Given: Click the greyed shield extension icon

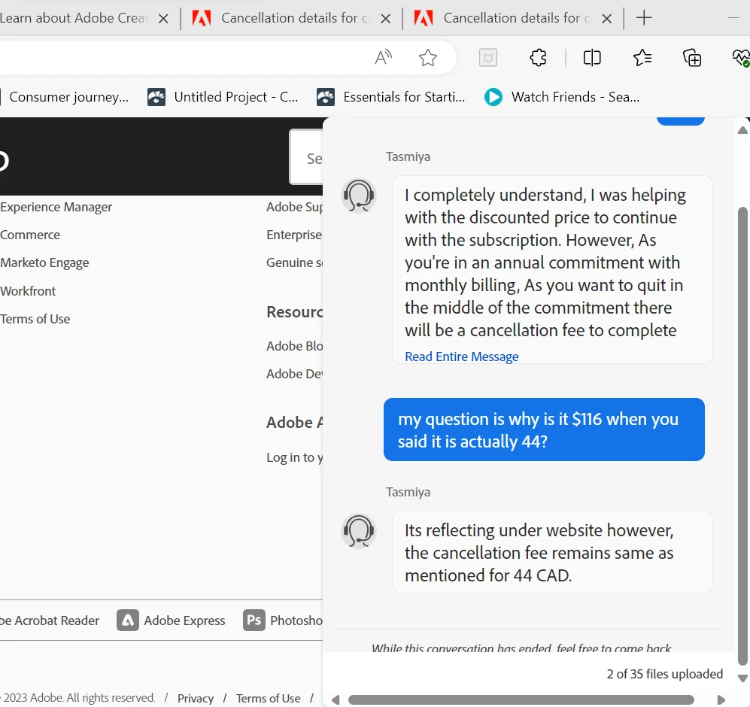Looking at the screenshot, I should (488, 58).
